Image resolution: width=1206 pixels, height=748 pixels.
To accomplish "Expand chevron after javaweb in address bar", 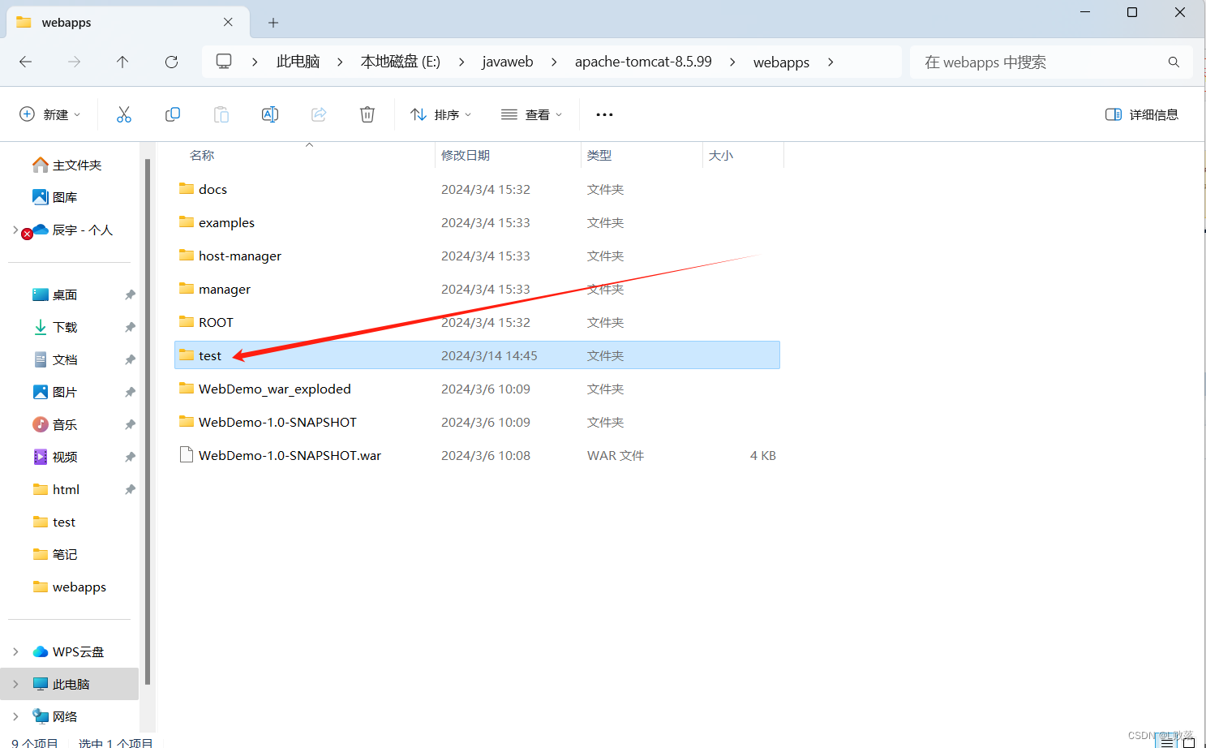I will (x=554, y=62).
